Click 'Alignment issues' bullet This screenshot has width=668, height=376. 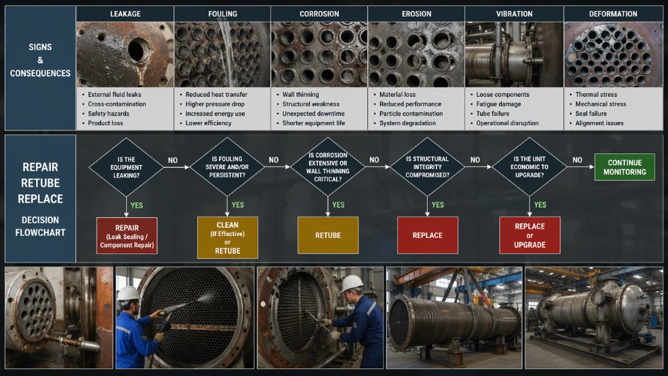coord(599,123)
